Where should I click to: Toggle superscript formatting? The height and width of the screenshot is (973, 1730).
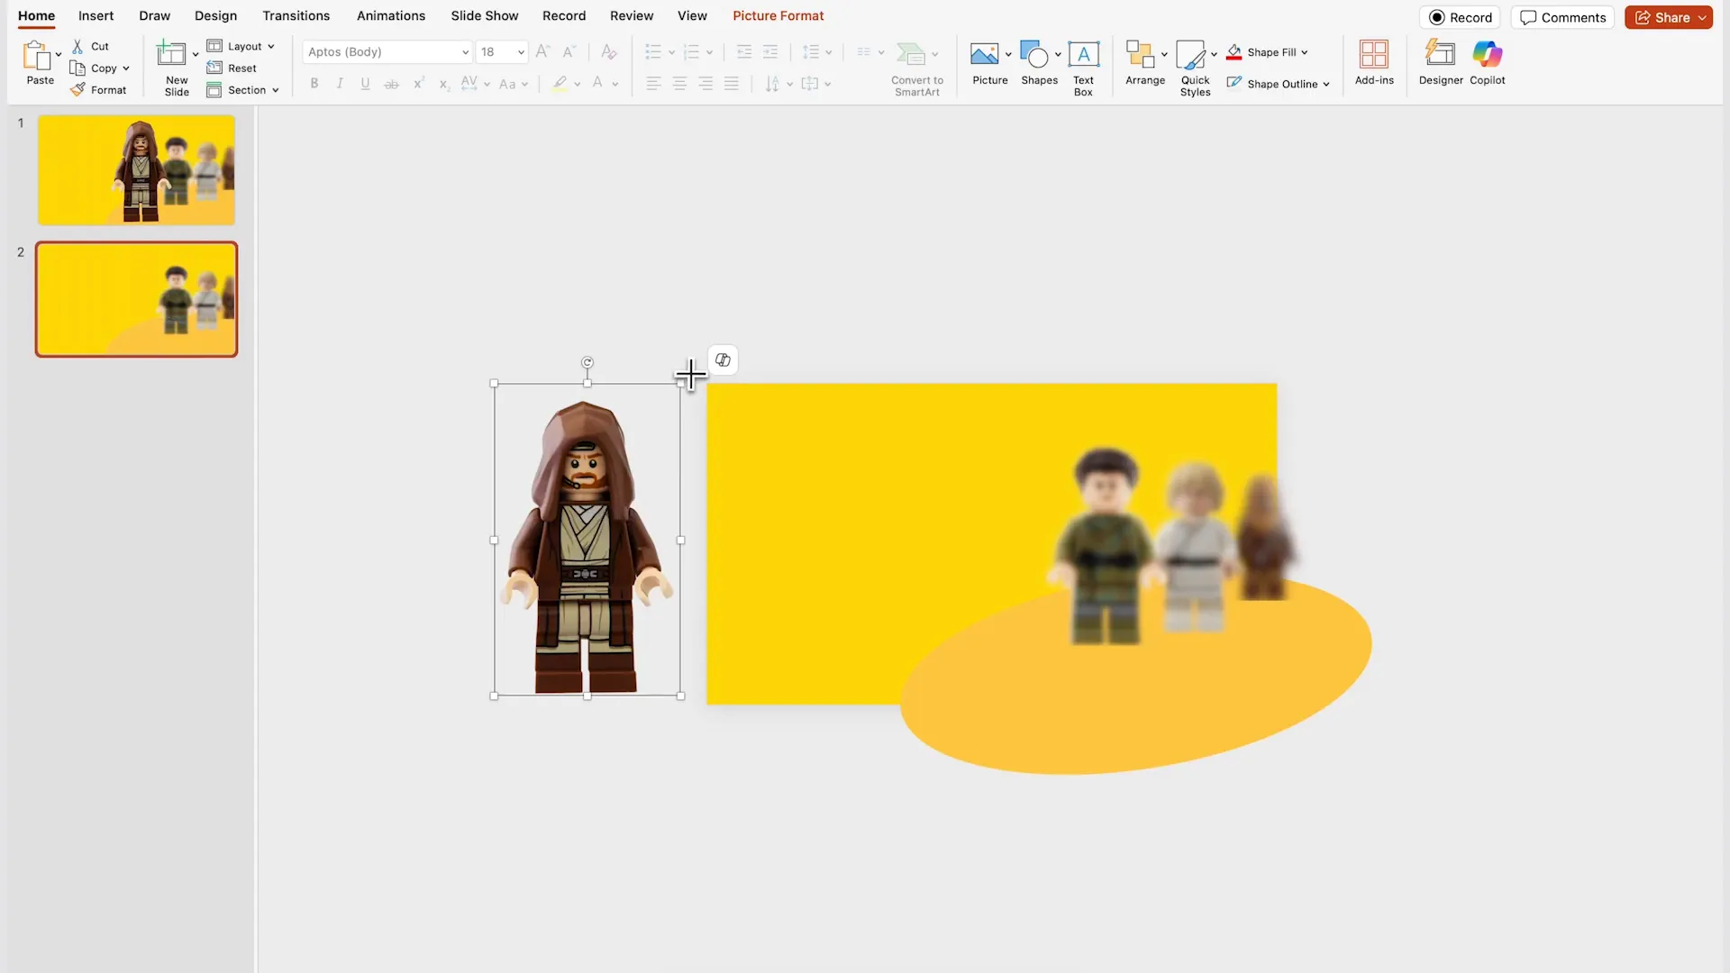[418, 84]
